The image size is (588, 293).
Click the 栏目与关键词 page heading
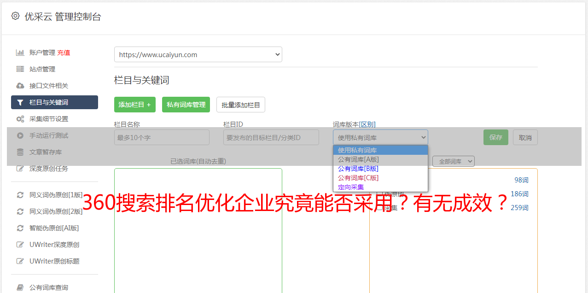[x=142, y=80]
